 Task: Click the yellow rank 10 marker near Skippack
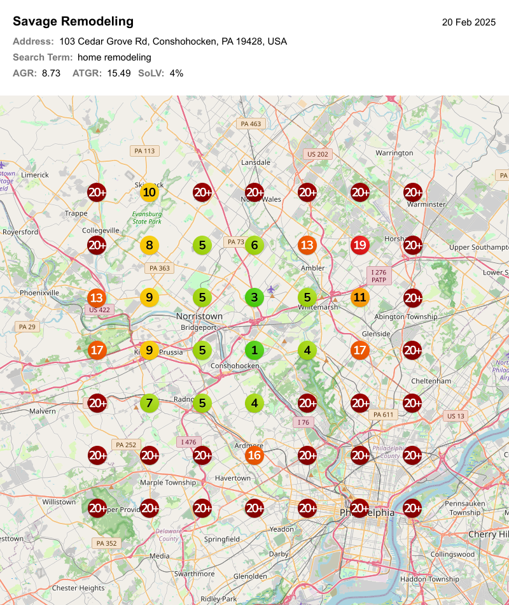150,192
